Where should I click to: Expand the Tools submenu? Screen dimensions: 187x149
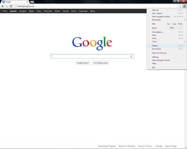[x=167, y=42]
